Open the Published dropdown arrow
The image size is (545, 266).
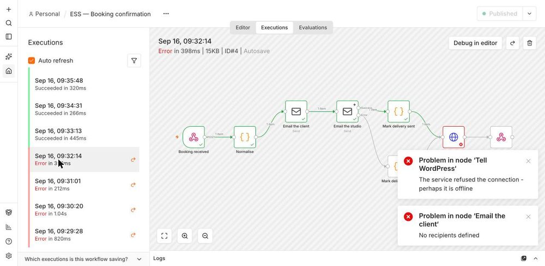coord(529,14)
